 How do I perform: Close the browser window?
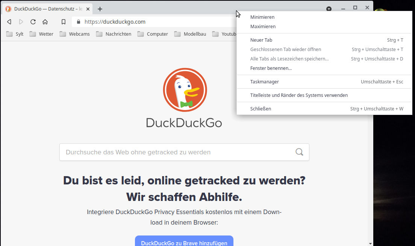pyautogui.click(x=367, y=8)
